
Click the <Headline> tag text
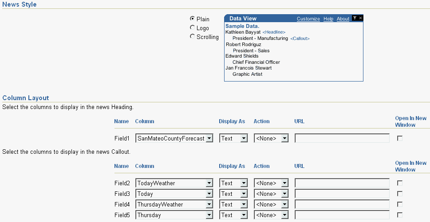coord(274,32)
